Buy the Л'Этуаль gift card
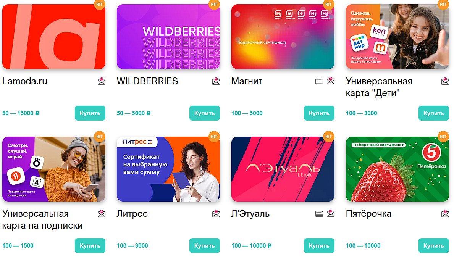Screen dimensions: 454x258 tap(319, 245)
